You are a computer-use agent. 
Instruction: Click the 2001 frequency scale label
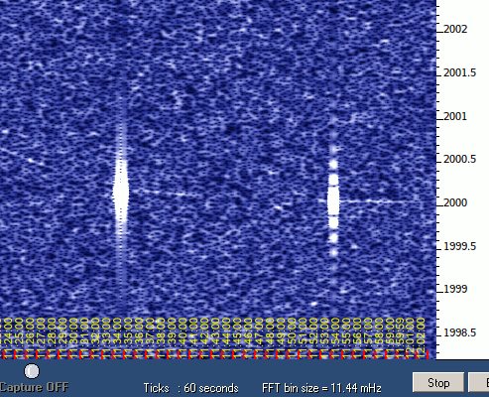pyautogui.click(x=455, y=116)
